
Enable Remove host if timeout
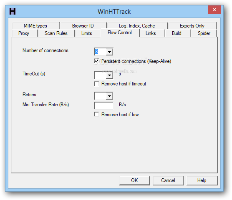[x=96, y=84]
